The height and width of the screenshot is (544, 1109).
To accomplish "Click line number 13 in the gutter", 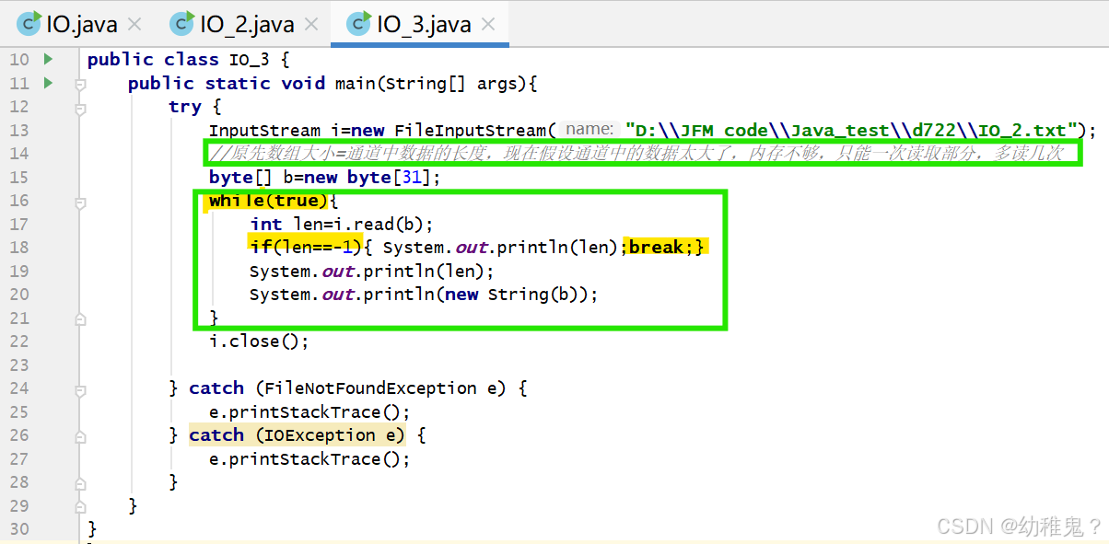I will pos(19,130).
